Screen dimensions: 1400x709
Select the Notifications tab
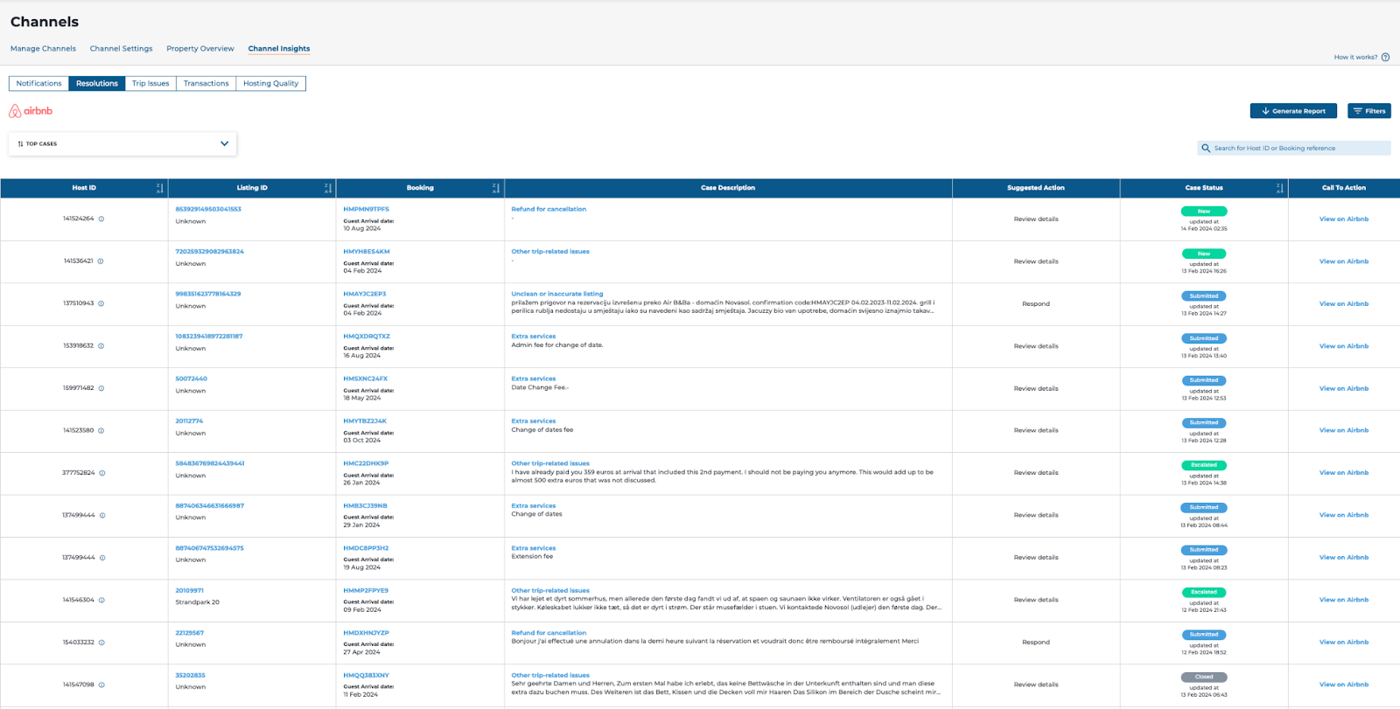39,84
